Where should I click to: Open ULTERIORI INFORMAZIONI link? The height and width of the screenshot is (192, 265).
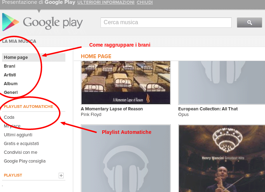pos(106,2)
